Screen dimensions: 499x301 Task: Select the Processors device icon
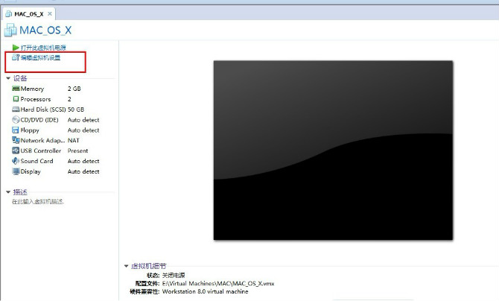16,98
